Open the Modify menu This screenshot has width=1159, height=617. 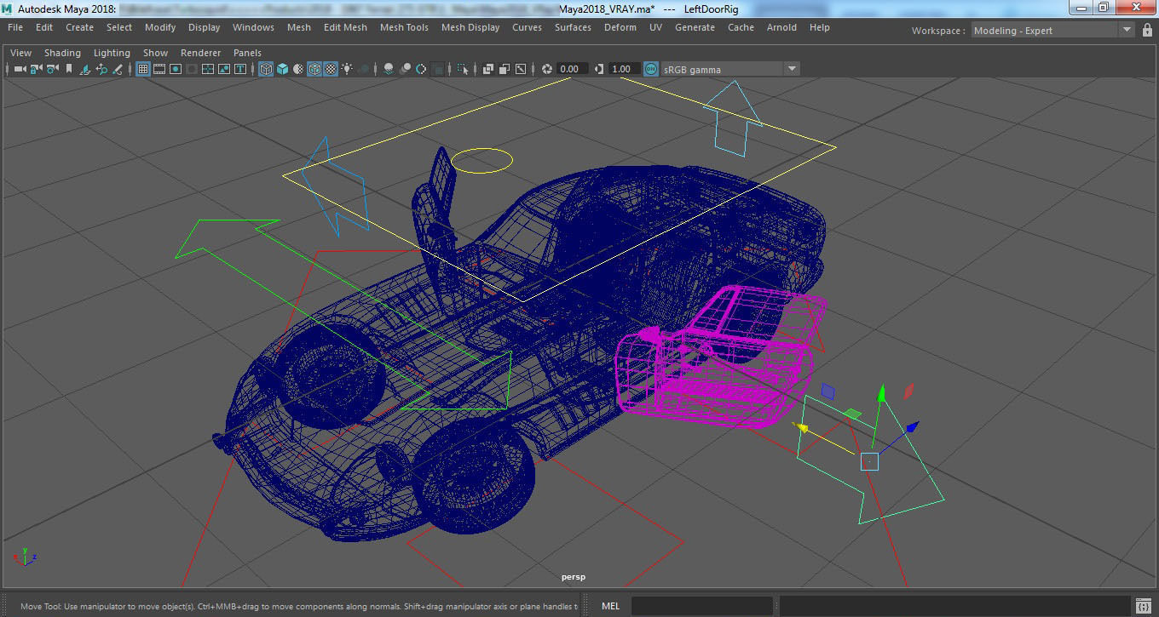click(160, 27)
